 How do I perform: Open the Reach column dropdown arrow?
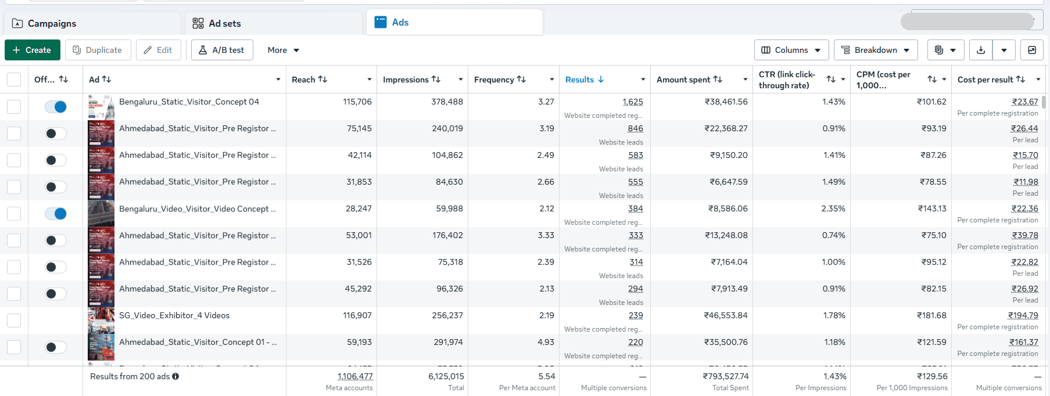370,80
